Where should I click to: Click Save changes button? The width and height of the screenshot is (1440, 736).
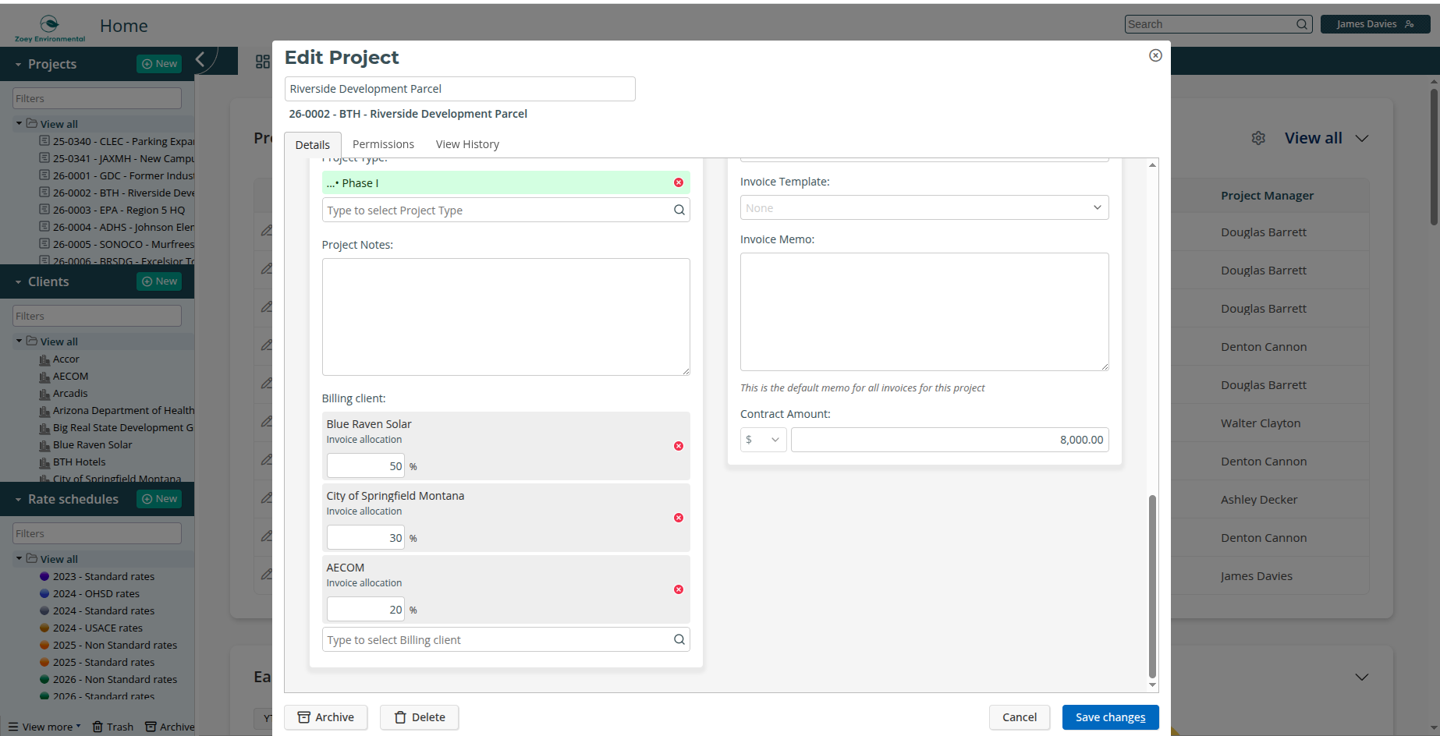[x=1110, y=717]
